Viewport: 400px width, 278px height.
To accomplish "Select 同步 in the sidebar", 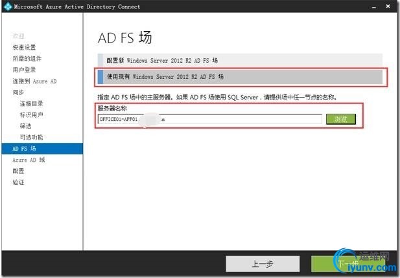I will 18,92.
